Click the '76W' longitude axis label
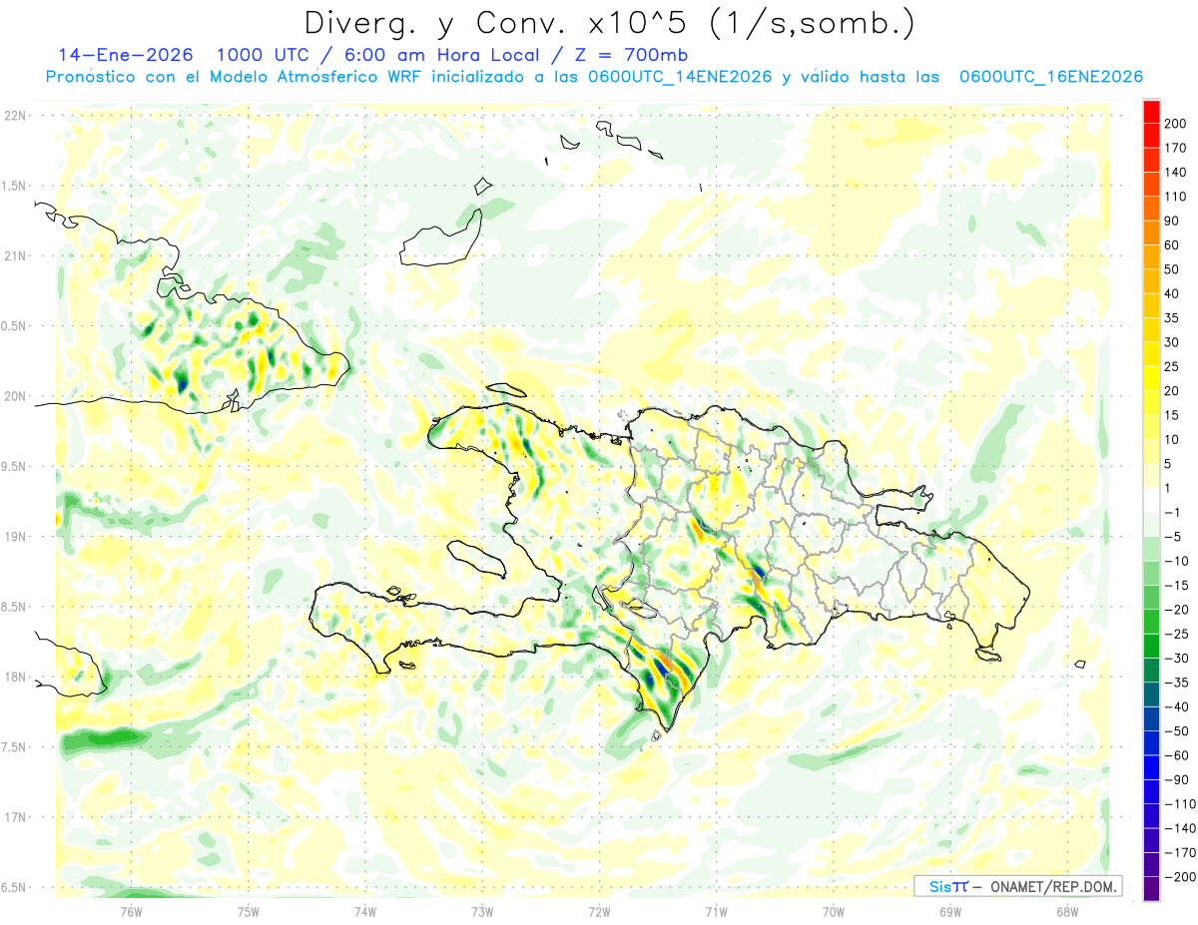This screenshot has height=925, width=1198. (x=131, y=911)
